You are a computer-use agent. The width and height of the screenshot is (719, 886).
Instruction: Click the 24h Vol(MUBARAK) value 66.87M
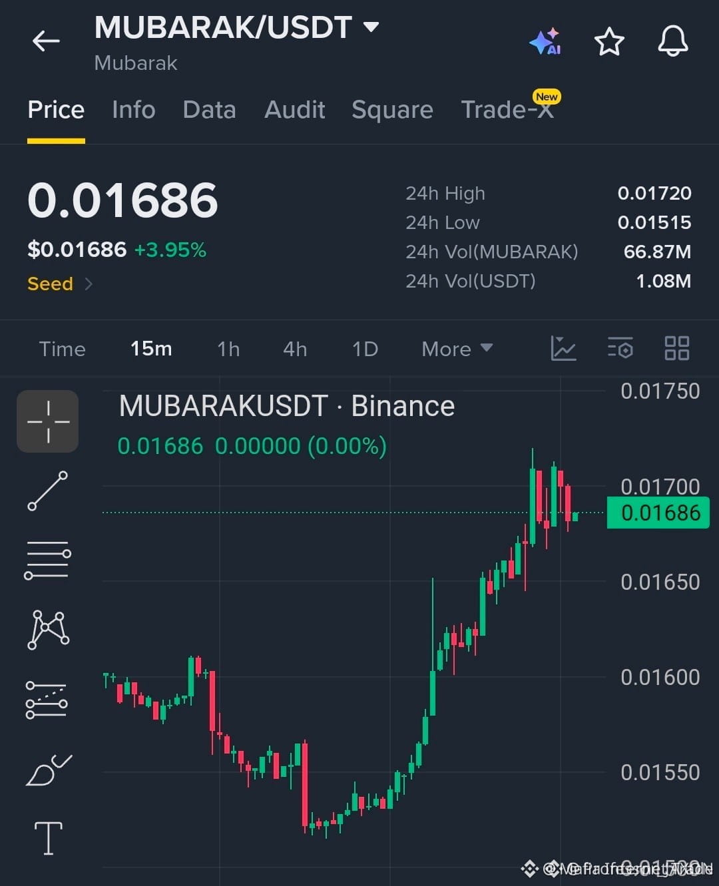click(657, 252)
